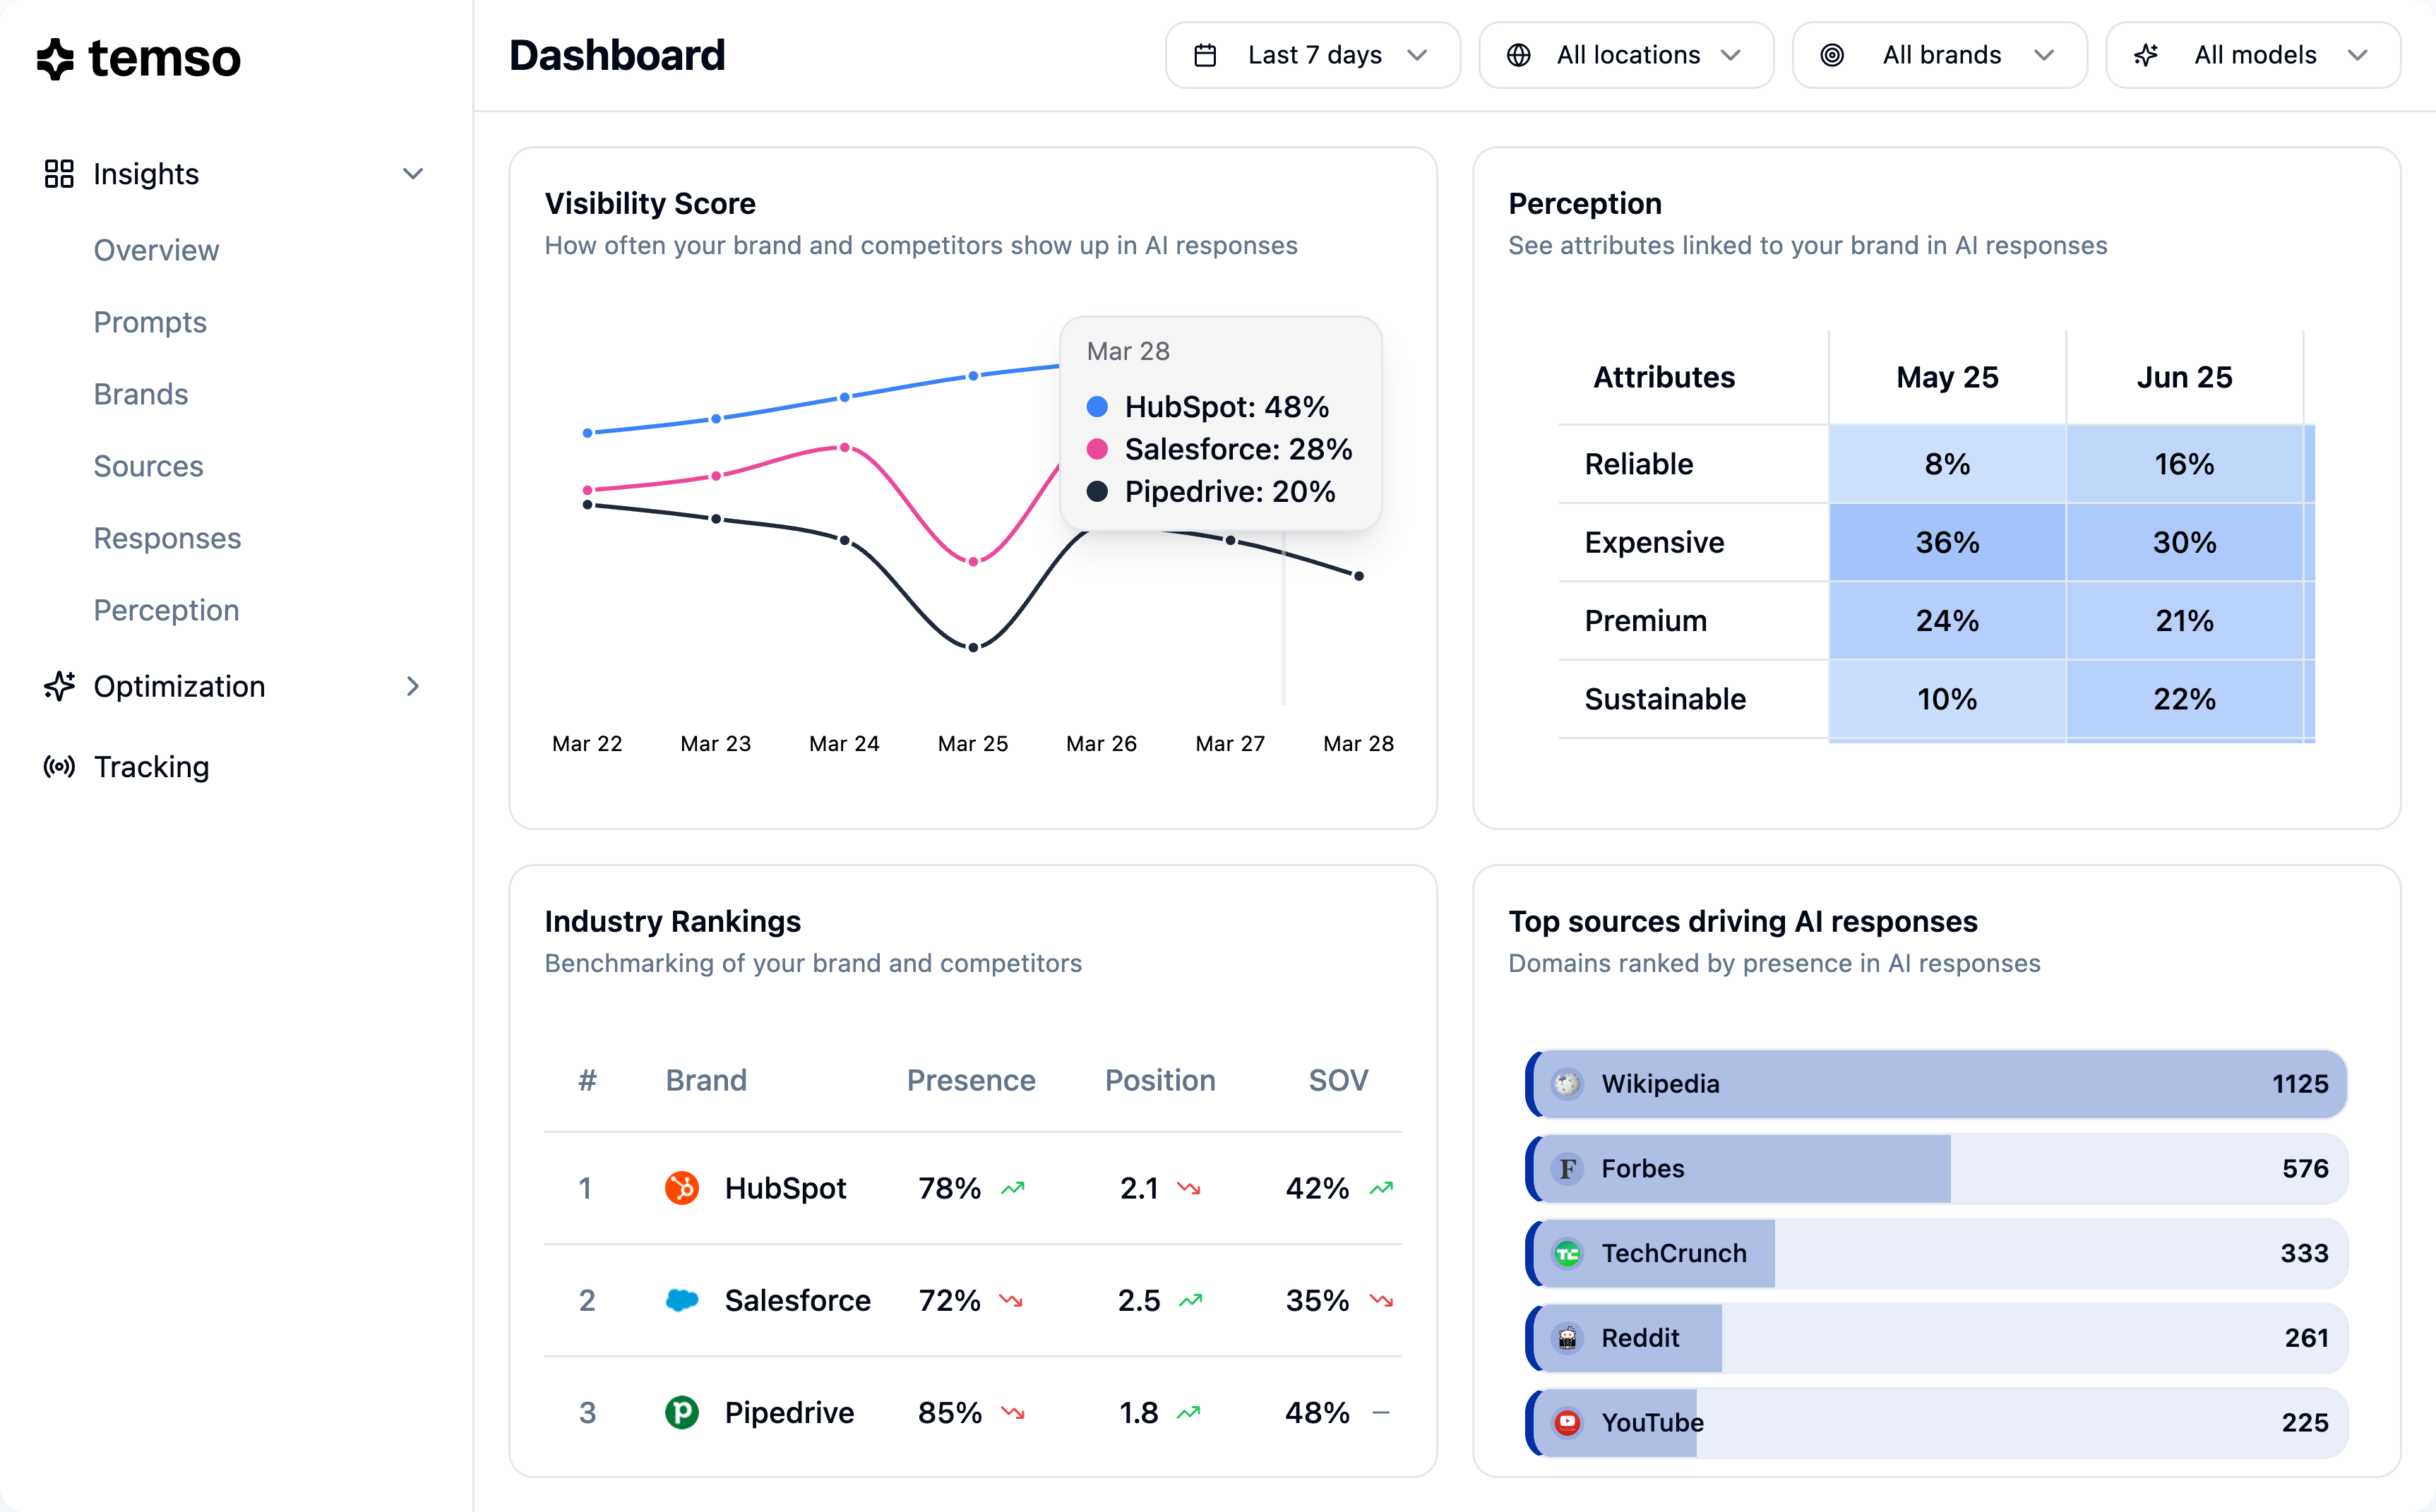Click the TechCrunch source icon

pyautogui.click(x=1567, y=1253)
